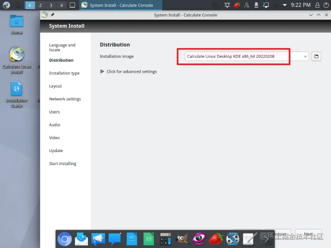Open the notifications bell in system tray

point(227,5)
